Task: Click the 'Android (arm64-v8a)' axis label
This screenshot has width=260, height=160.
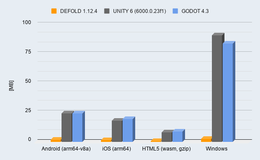Action: click(x=66, y=149)
